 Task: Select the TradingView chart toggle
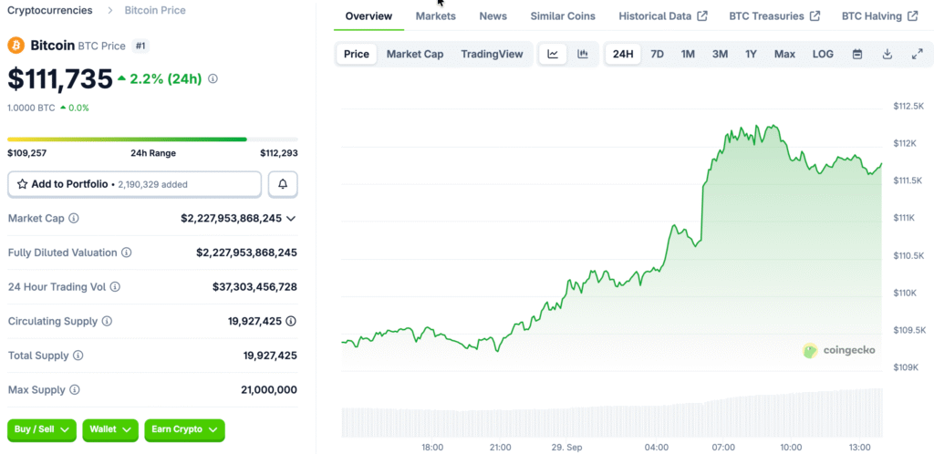click(492, 54)
